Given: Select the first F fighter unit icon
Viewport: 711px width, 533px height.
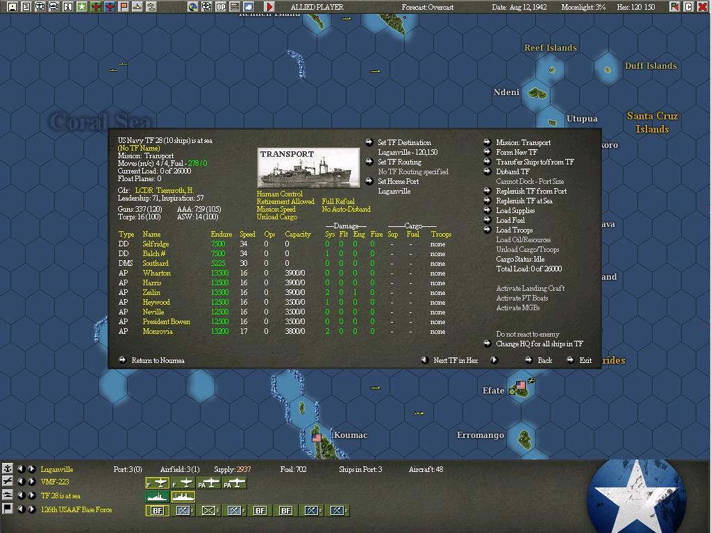Looking at the screenshot, I should pos(158,484).
